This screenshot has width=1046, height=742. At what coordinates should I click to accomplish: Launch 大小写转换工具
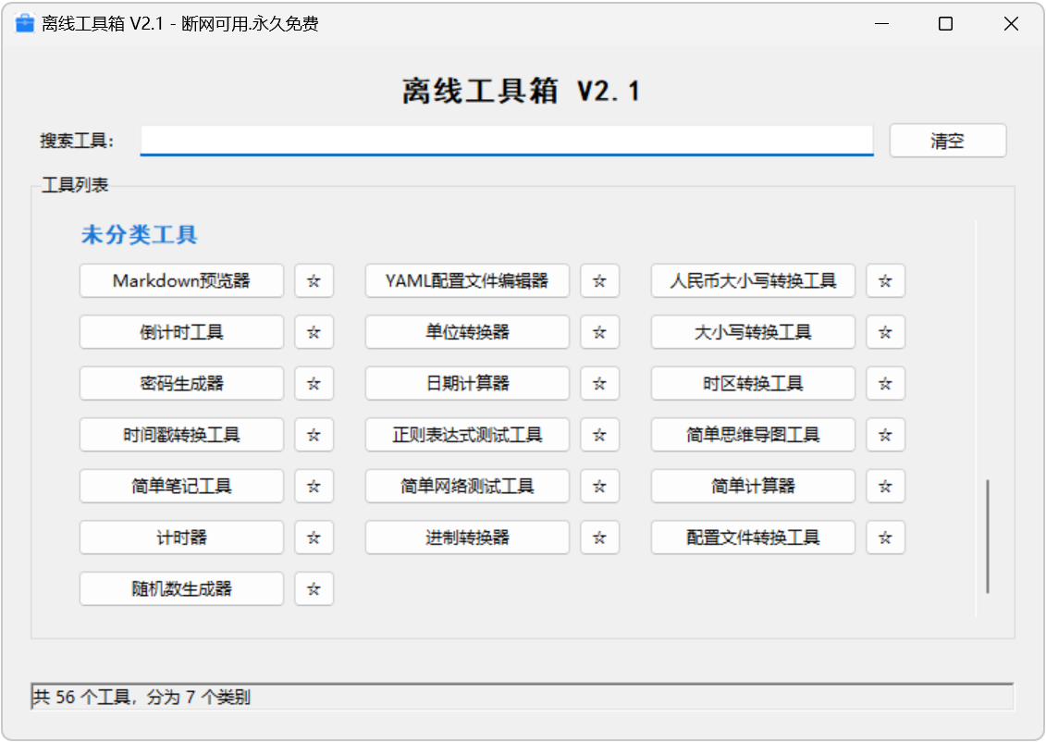tap(753, 332)
